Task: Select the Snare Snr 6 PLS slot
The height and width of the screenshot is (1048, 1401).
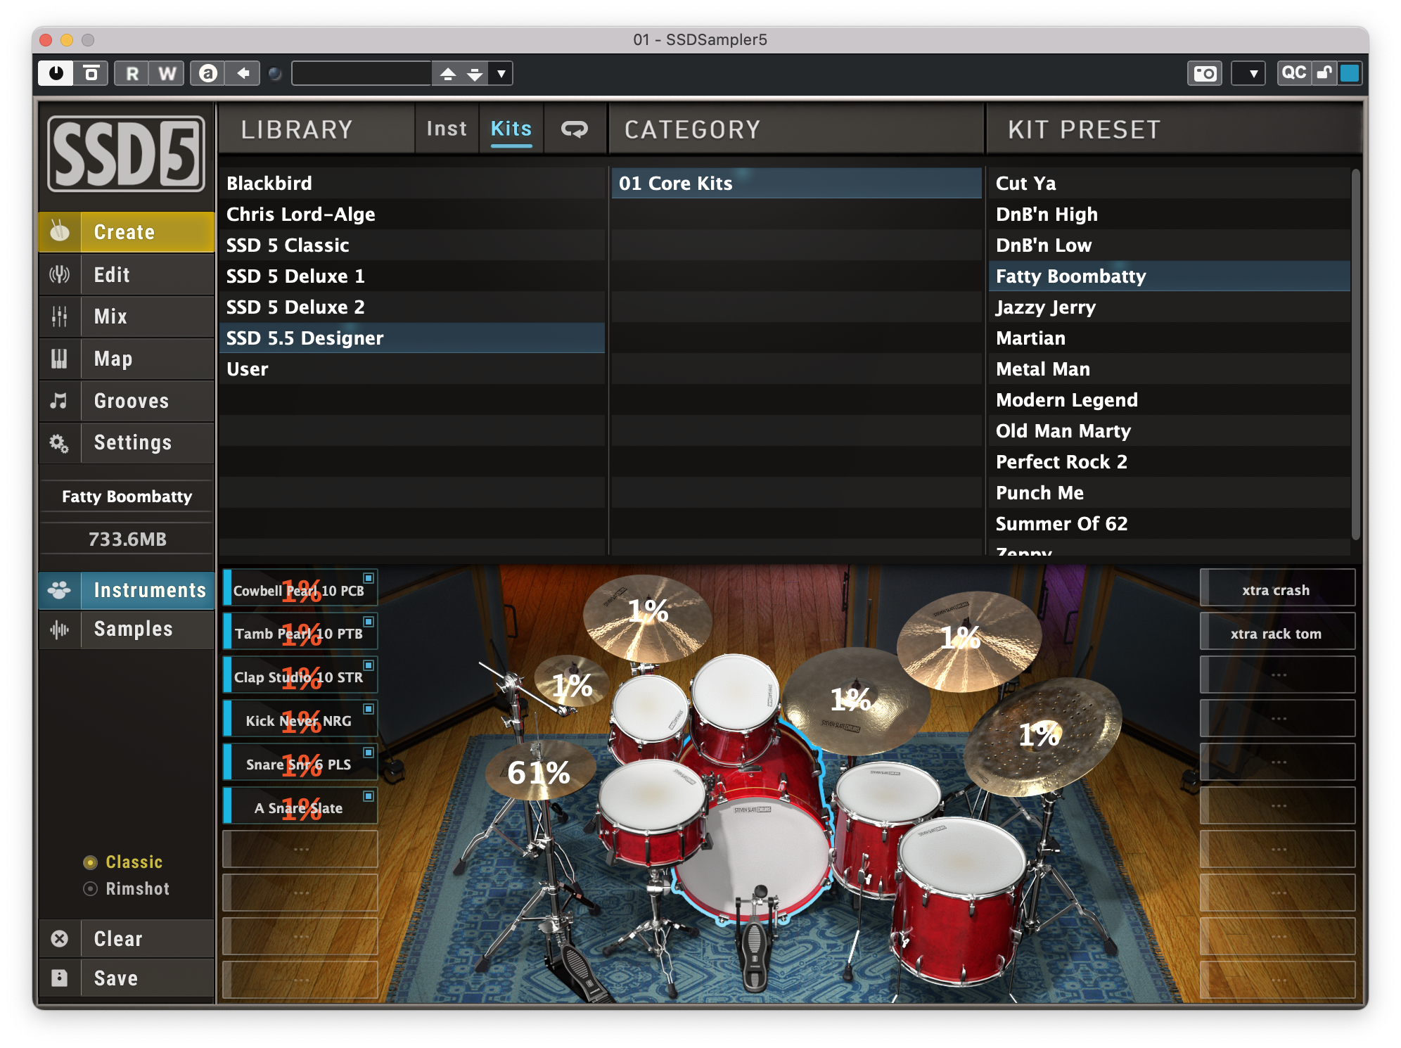Action: coord(300,764)
